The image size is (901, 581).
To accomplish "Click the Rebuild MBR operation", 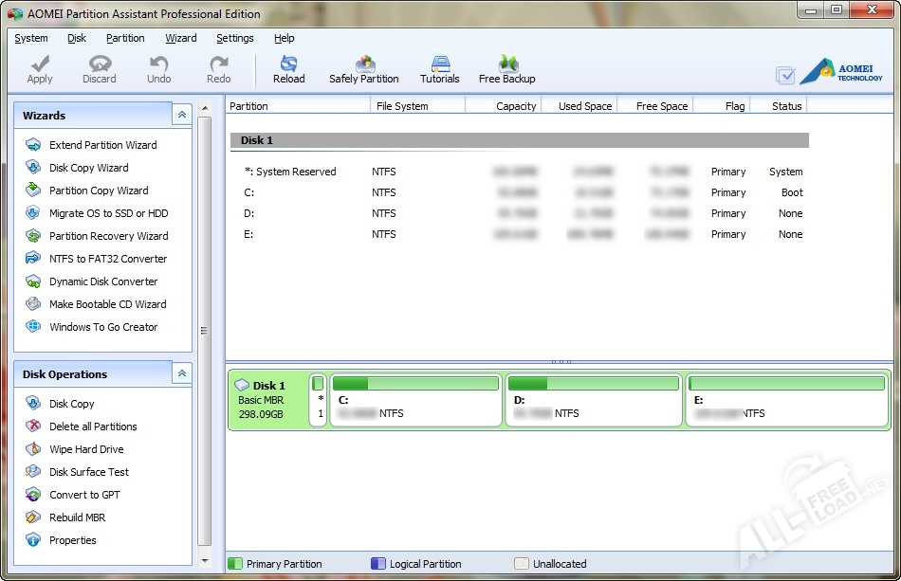I will pos(77,517).
